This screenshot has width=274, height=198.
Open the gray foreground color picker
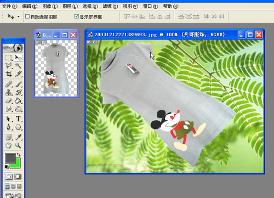click(10, 158)
